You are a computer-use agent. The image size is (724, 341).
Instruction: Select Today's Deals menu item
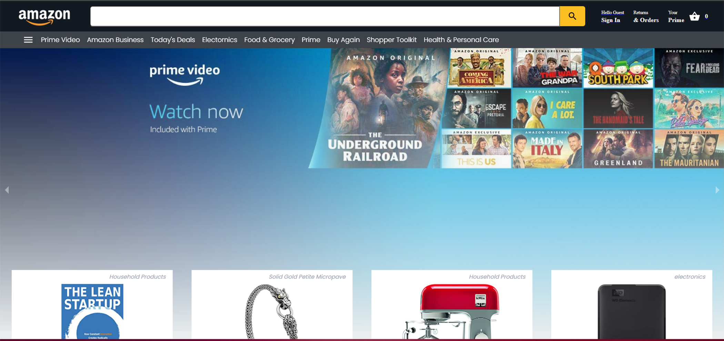[x=173, y=40]
